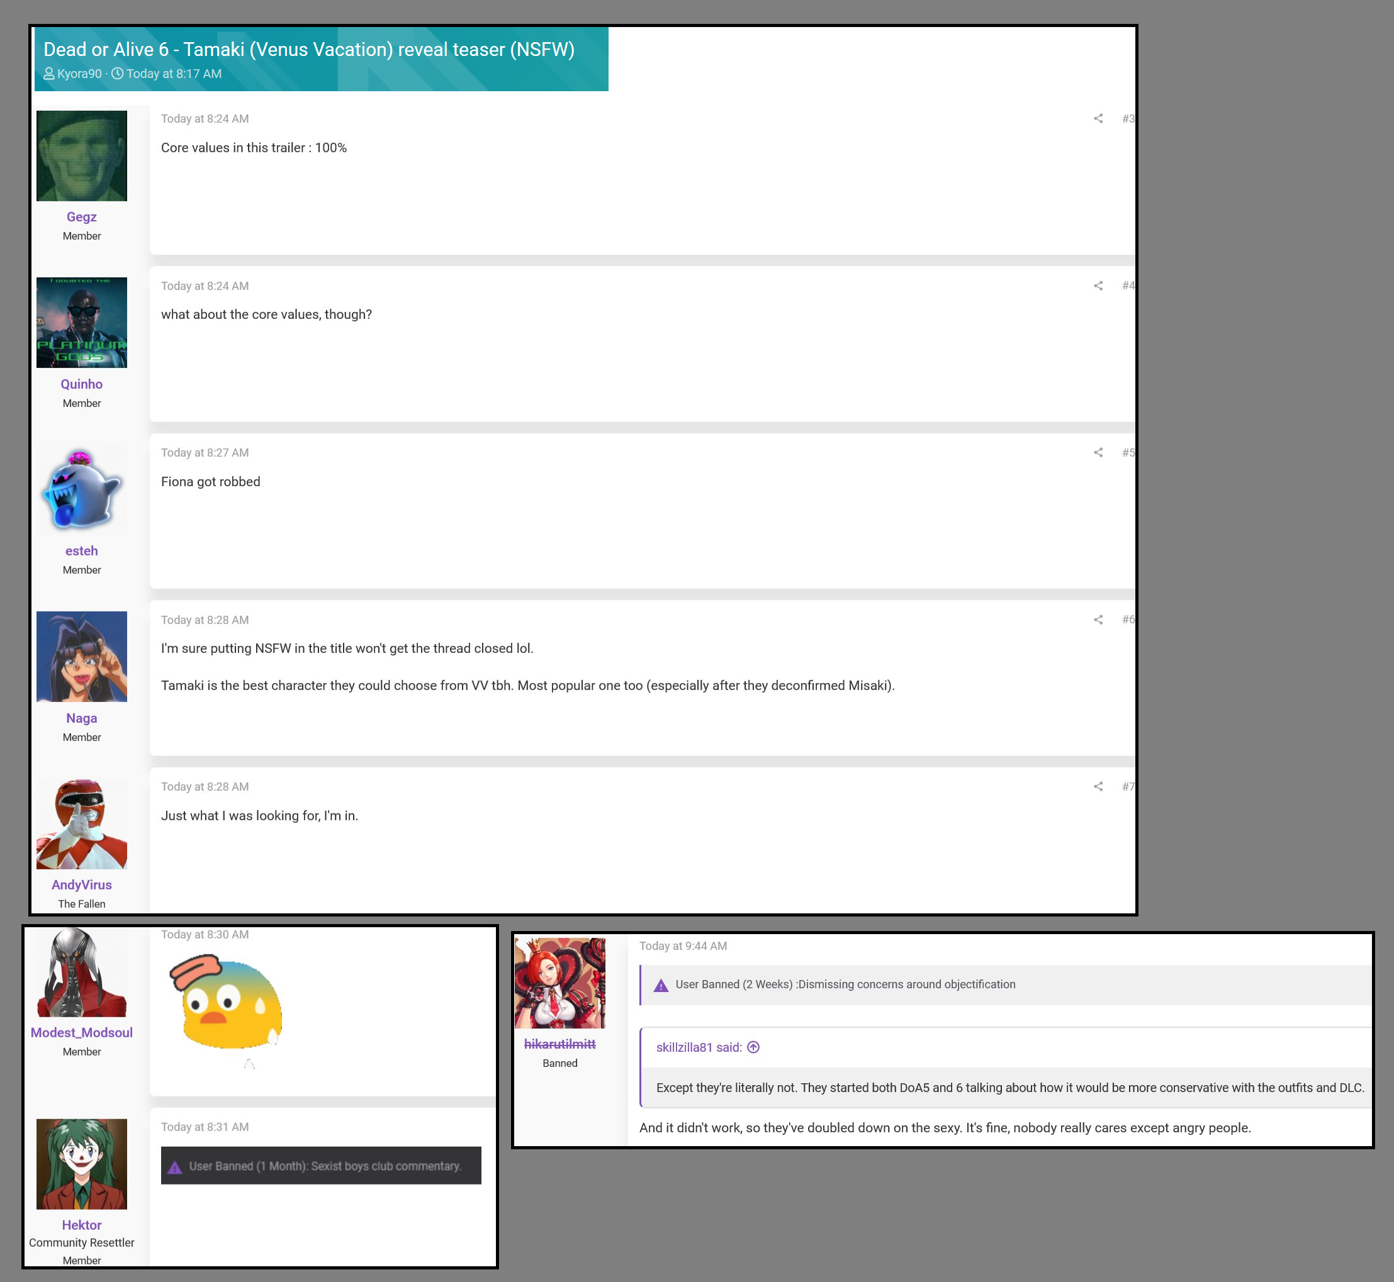Click the skillzilla81 said quote link

(699, 1047)
